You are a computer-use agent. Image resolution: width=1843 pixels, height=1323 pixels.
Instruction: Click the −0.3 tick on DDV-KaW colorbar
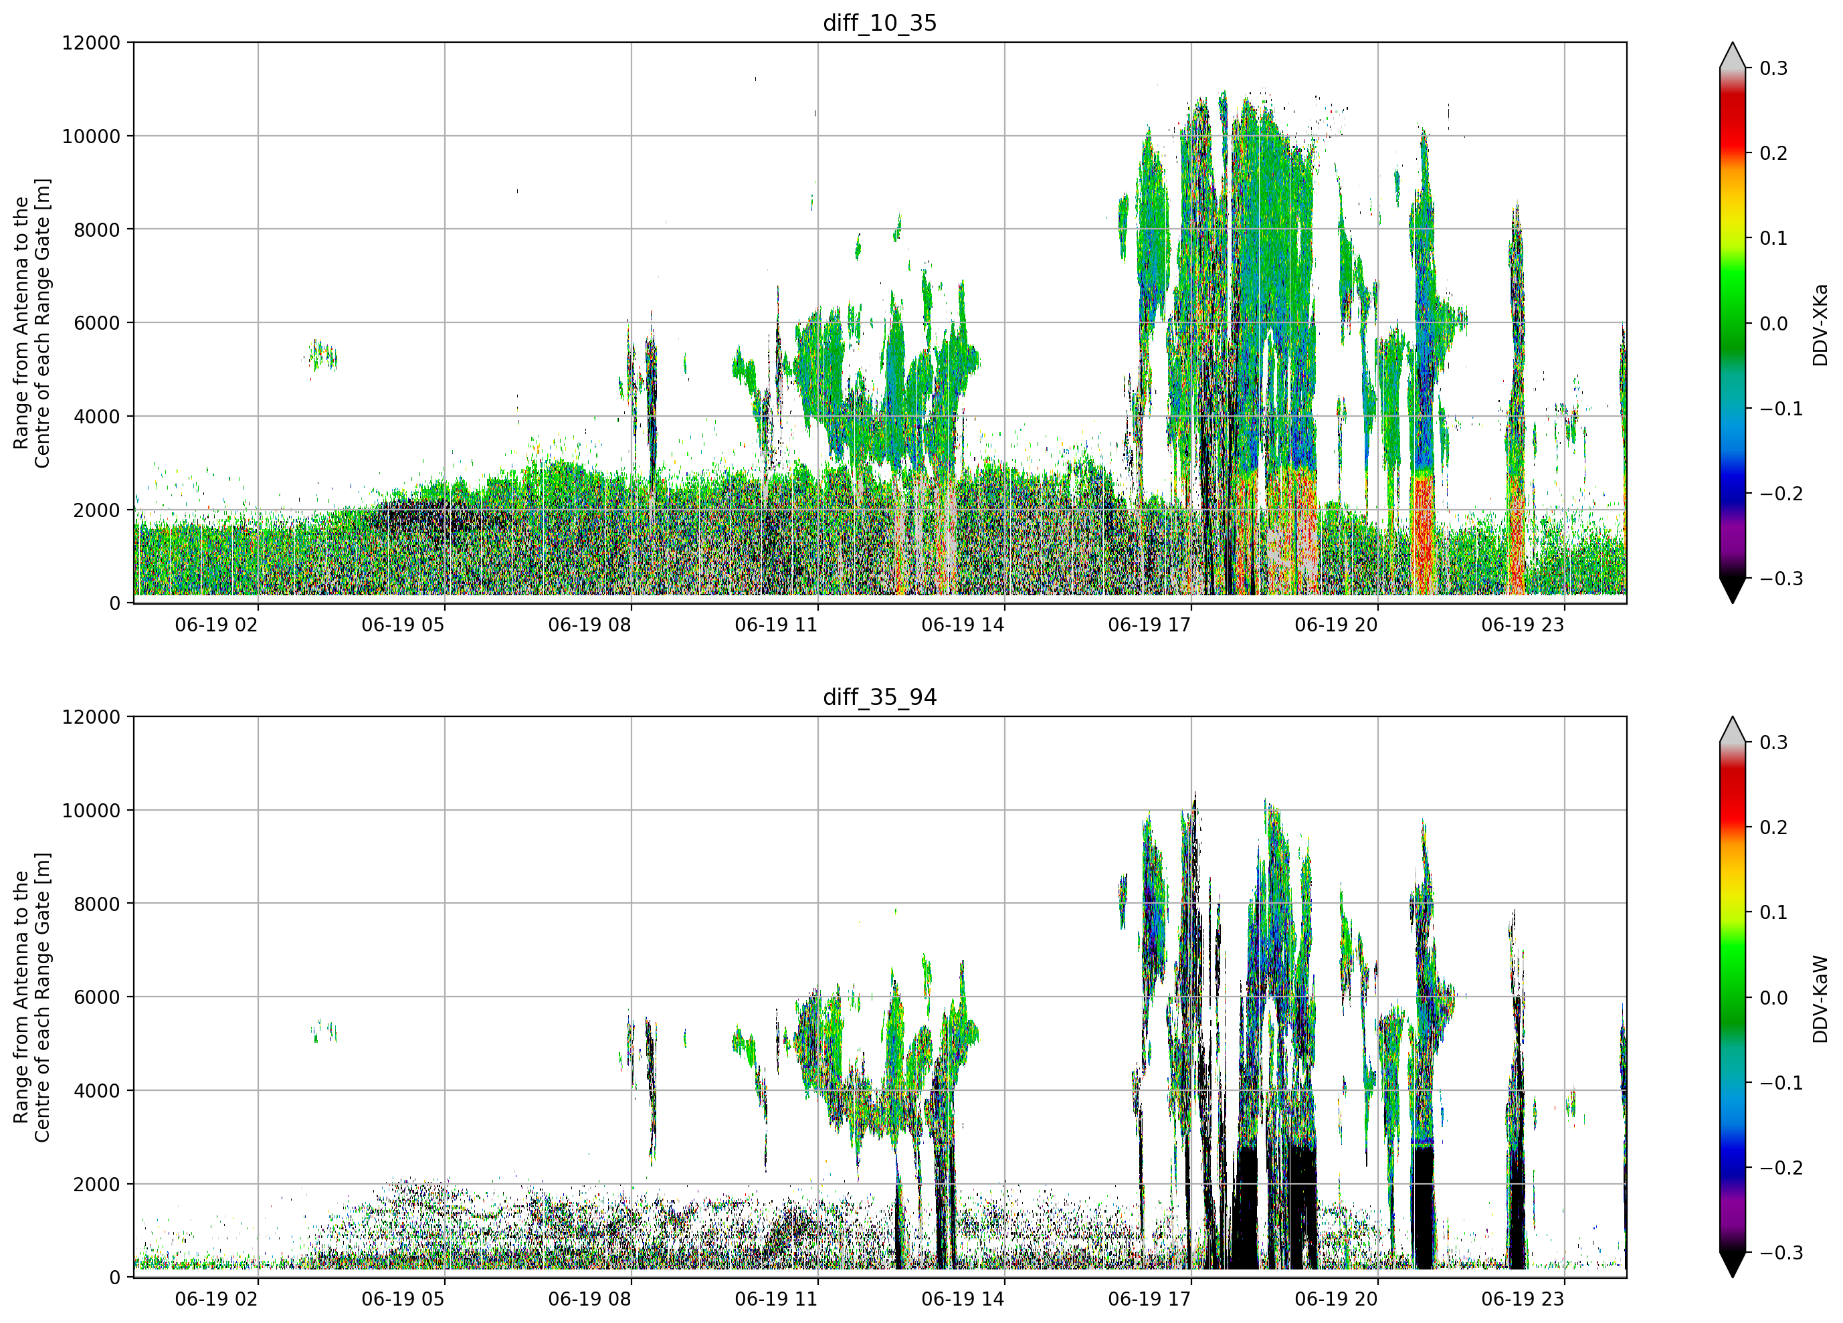pyautogui.click(x=1781, y=1252)
